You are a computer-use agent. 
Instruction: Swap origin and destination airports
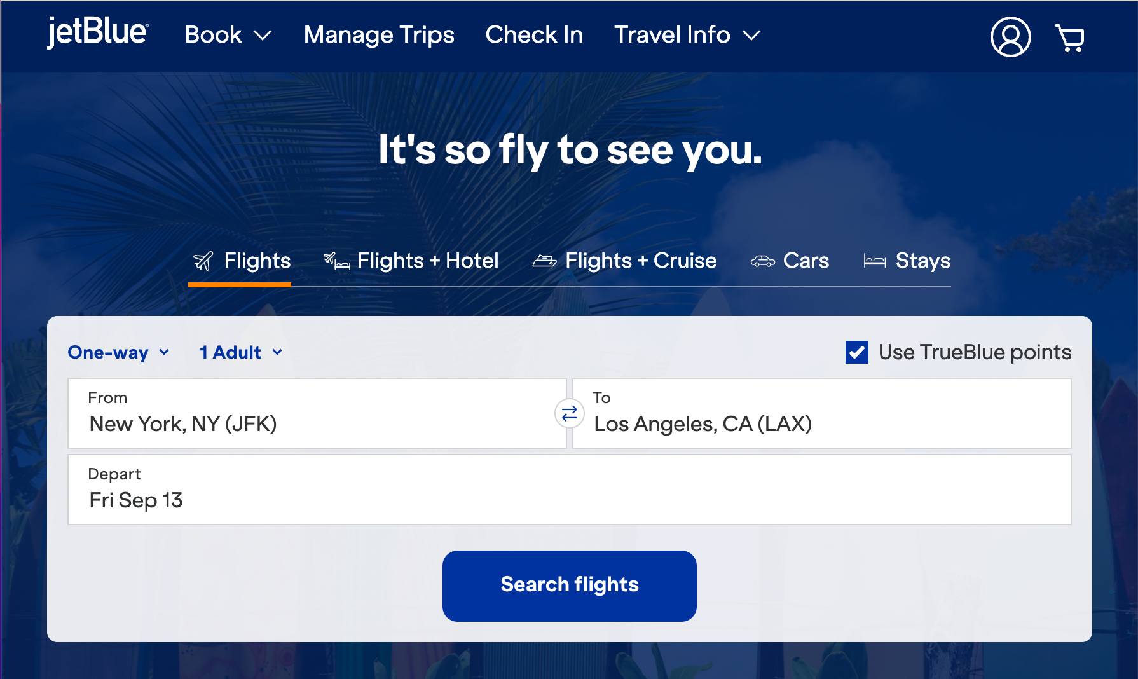tap(570, 413)
